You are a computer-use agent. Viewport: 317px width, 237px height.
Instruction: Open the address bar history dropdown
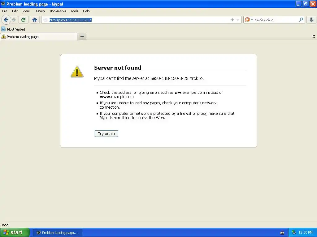coord(238,20)
